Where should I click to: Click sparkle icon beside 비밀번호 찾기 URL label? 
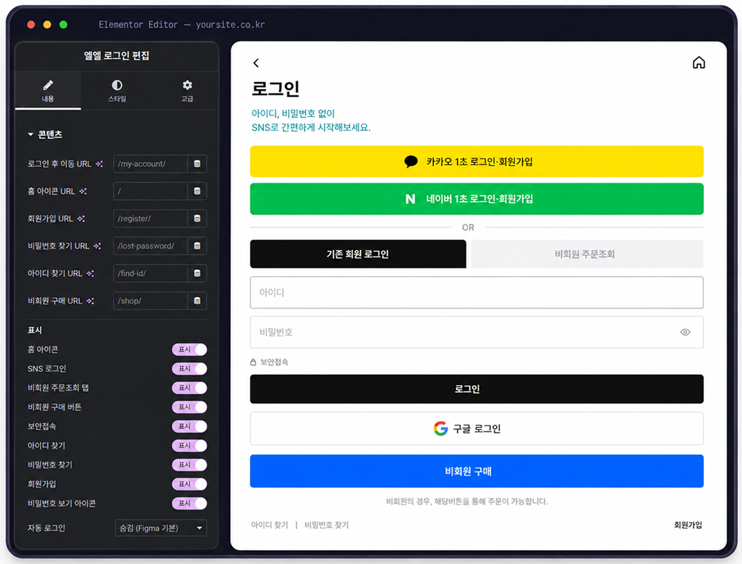[x=97, y=246]
